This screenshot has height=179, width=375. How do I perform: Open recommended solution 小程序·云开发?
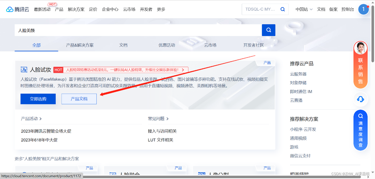[x=303, y=129]
